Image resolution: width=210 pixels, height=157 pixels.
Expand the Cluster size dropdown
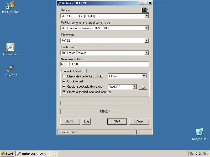click(105, 53)
